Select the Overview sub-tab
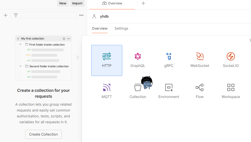Image resolution: width=251 pixels, height=142 pixels. coord(99,28)
